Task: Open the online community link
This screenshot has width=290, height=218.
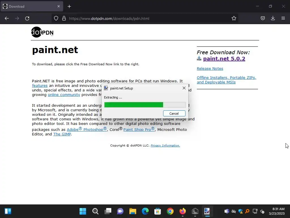Action: (64, 95)
